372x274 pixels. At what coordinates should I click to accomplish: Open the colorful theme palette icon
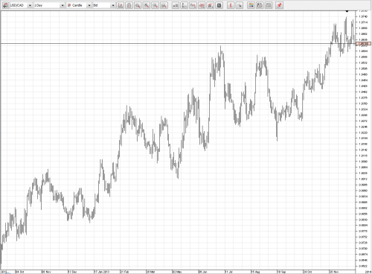[251, 5]
